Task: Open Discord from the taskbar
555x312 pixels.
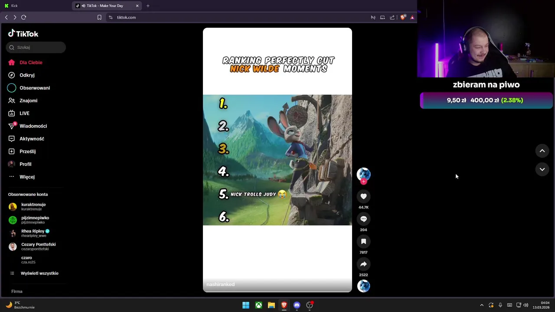Action: 297,305
